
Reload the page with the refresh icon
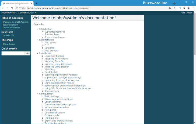pyautogui.click(x=12, y=8)
